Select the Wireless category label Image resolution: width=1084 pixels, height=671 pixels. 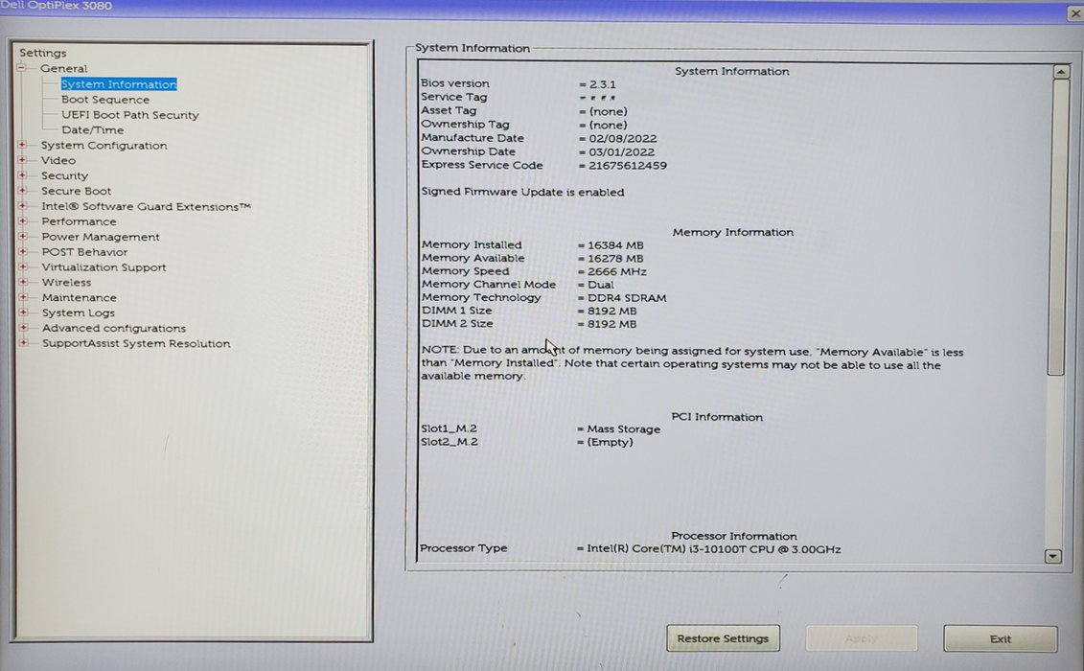[66, 282]
